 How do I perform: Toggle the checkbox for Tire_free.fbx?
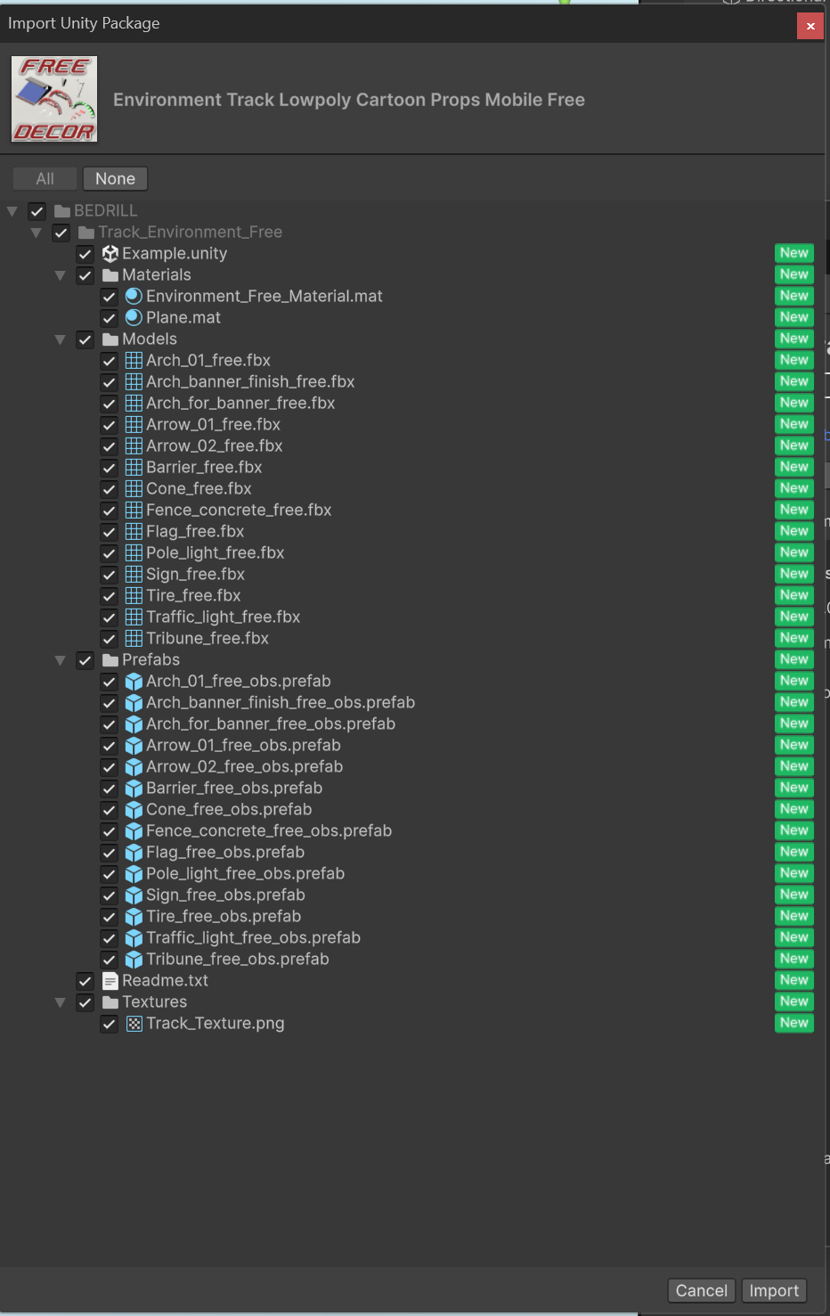110,596
